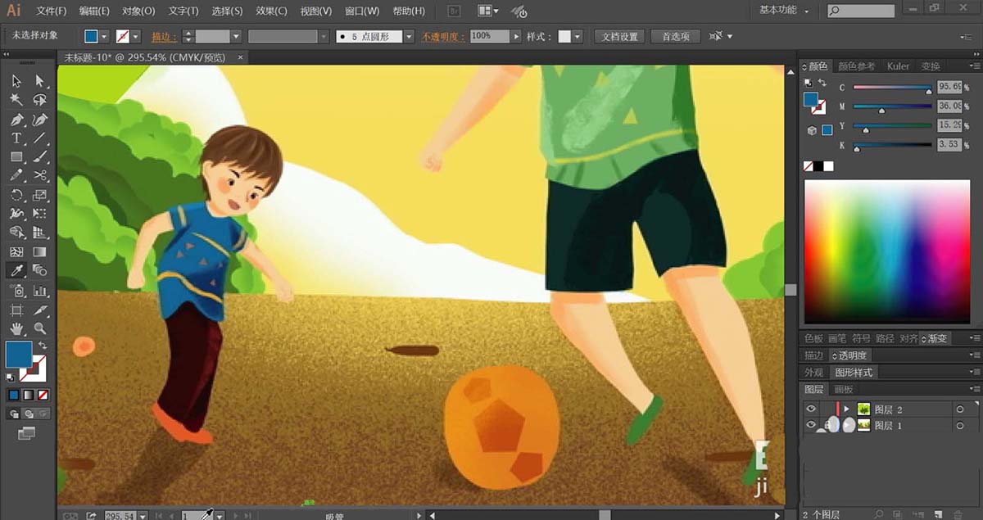983x520 pixels.
Task: Open Adobe Bridge from the top bar
Action: [x=455, y=11]
